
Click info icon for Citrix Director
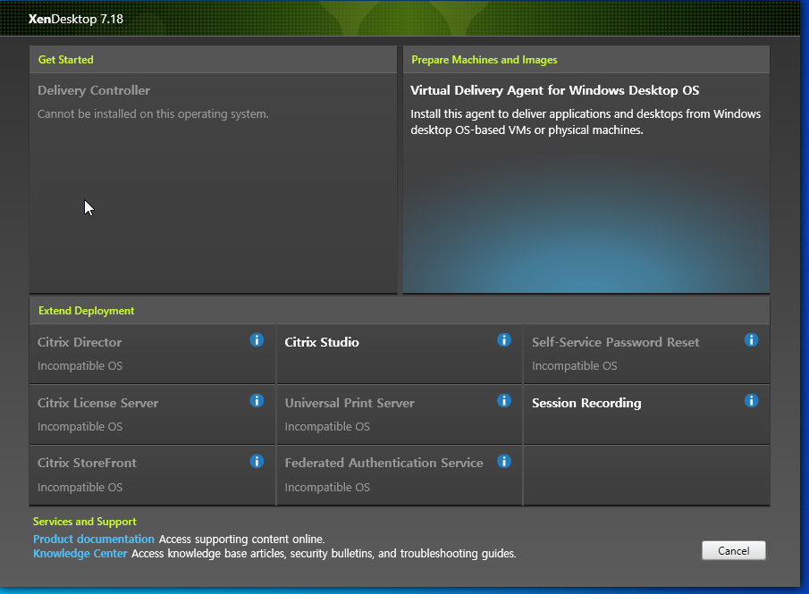pyautogui.click(x=257, y=339)
